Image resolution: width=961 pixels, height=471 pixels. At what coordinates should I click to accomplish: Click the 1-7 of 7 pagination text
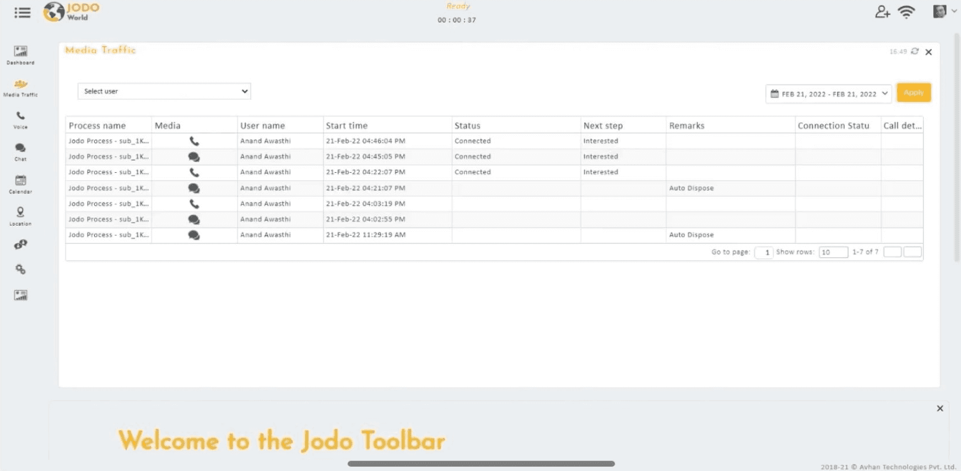tap(865, 252)
